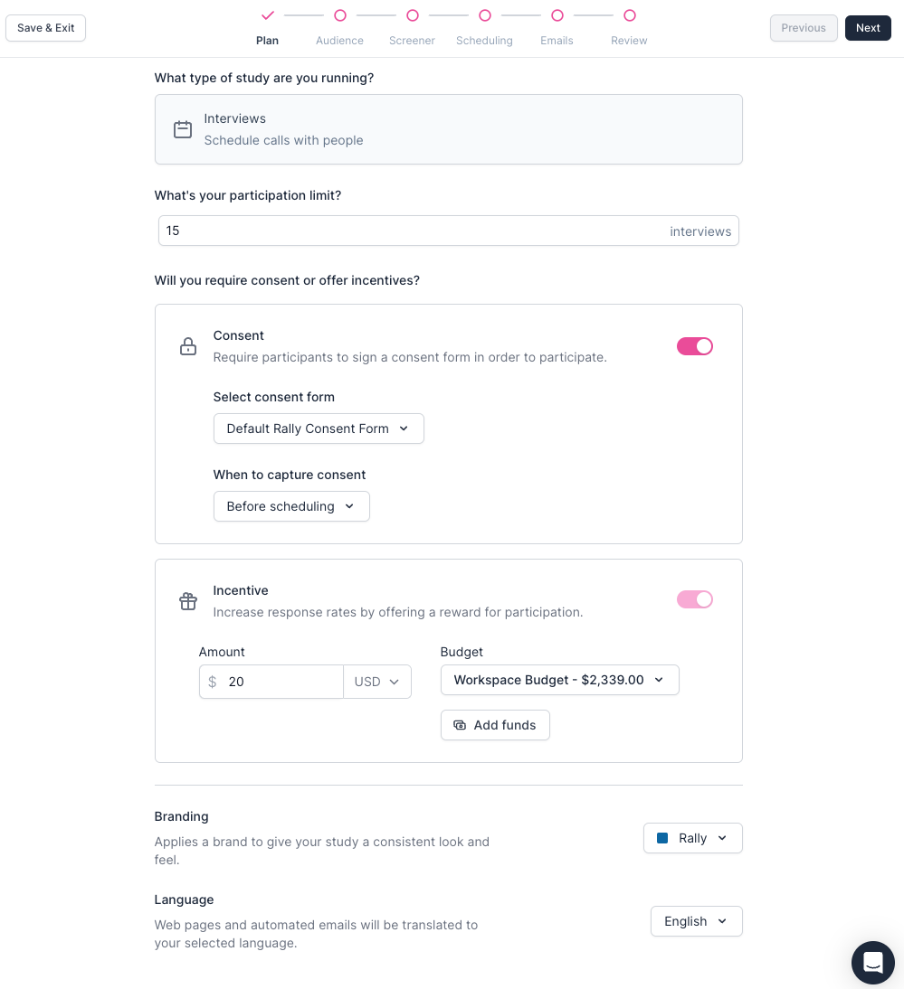Image resolution: width=904 pixels, height=989 pixels.
Task: Open the USD currency selector
Action: click(x=377, y=682)
